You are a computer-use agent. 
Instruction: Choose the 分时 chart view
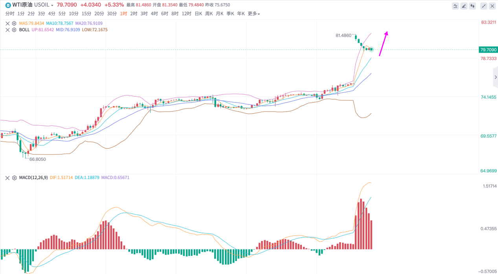10,14
